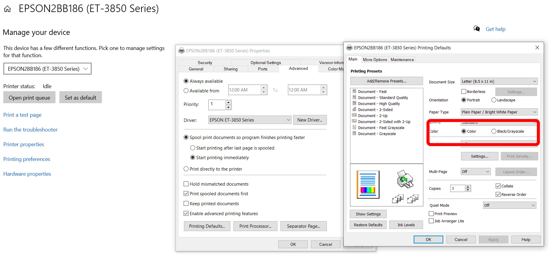Click the collated pages illustration icon
Screen dimensions: 553x272
click(405, 199)
